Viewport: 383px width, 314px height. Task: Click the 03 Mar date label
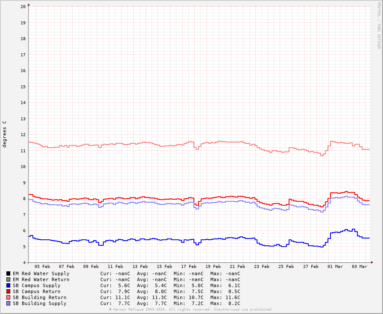coord(360,267)
